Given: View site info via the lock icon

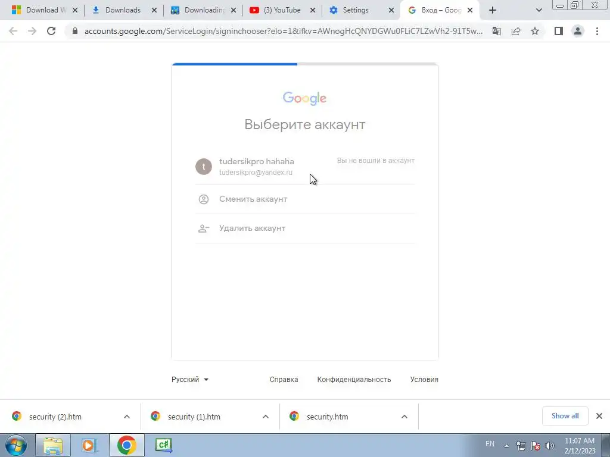Looking at the screenshot, I should point(75,31).
